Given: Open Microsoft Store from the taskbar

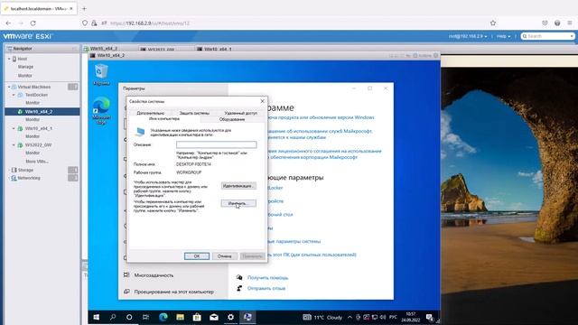Looking at the screenshot, I should (x=197, y=317).
